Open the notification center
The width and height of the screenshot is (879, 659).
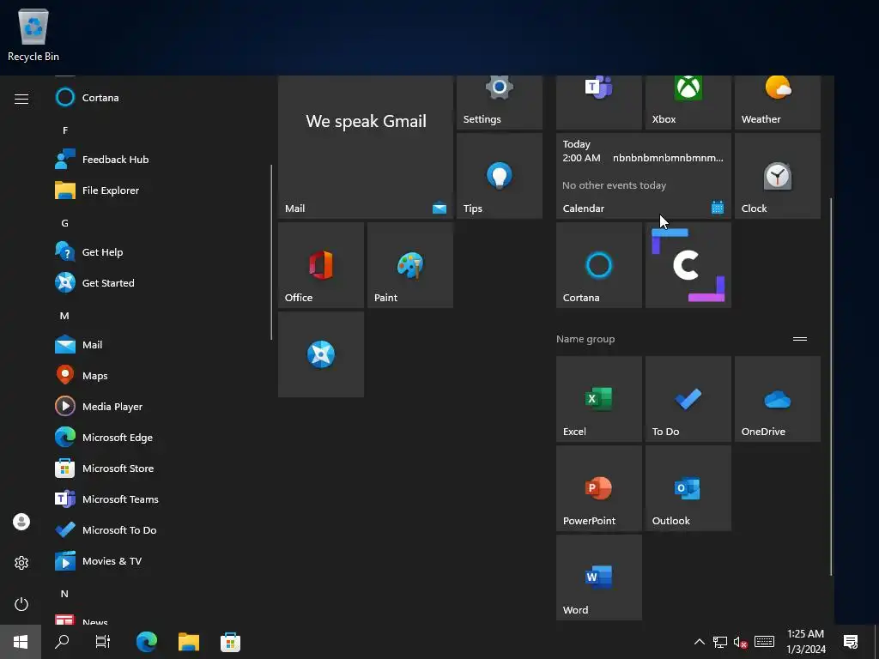(x=851, y=642)
